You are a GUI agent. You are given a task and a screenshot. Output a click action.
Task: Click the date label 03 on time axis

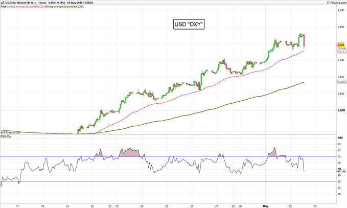click(x=315, y=206)
